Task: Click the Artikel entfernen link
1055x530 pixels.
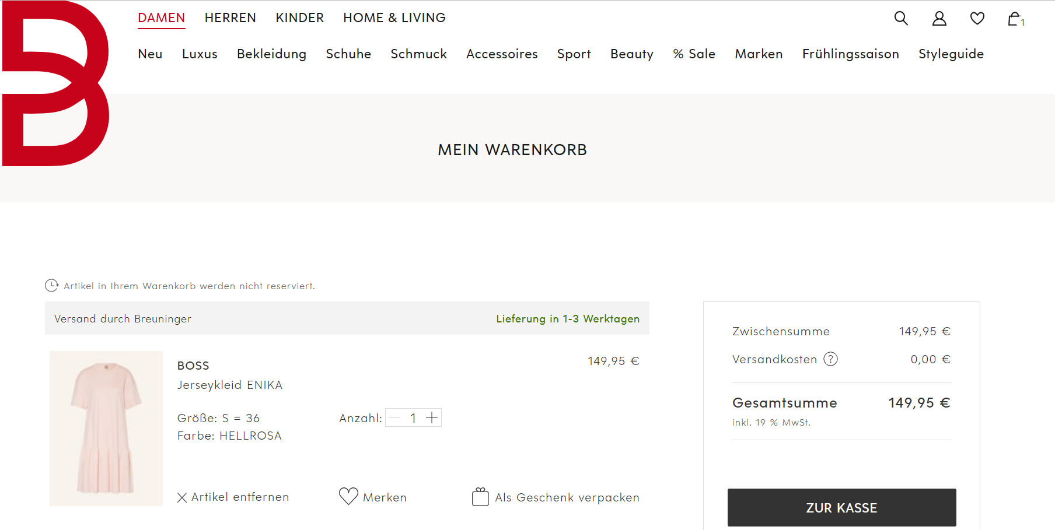Action: pos(240,497)
